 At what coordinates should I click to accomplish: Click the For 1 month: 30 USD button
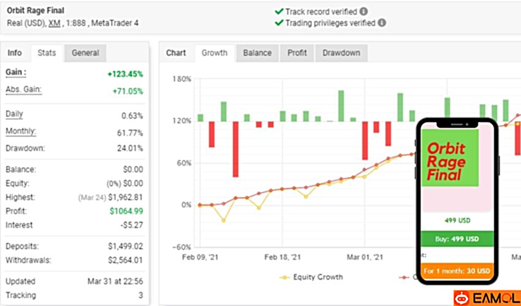pos(457,271)
